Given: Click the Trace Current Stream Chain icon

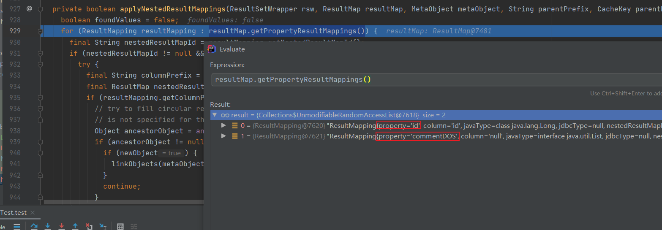Looking at the screenshot, I should click(134, 227).
